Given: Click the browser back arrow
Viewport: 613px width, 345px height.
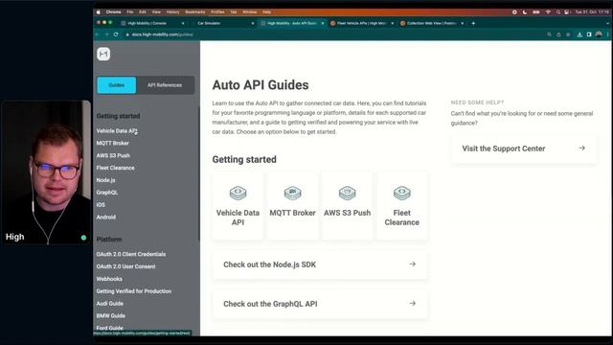Looking at the screenshot, I should tap(97, 34).
